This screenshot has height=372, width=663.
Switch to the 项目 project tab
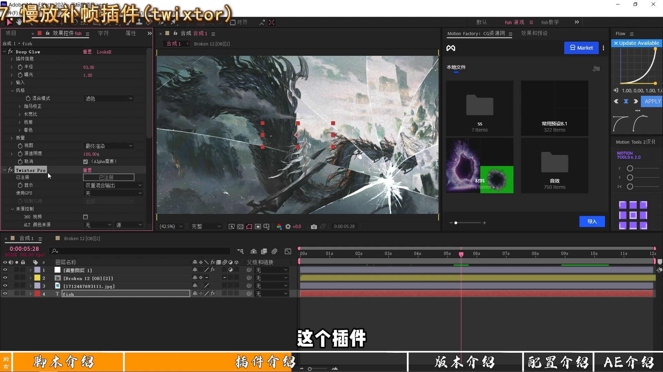(x=11, y=33)
